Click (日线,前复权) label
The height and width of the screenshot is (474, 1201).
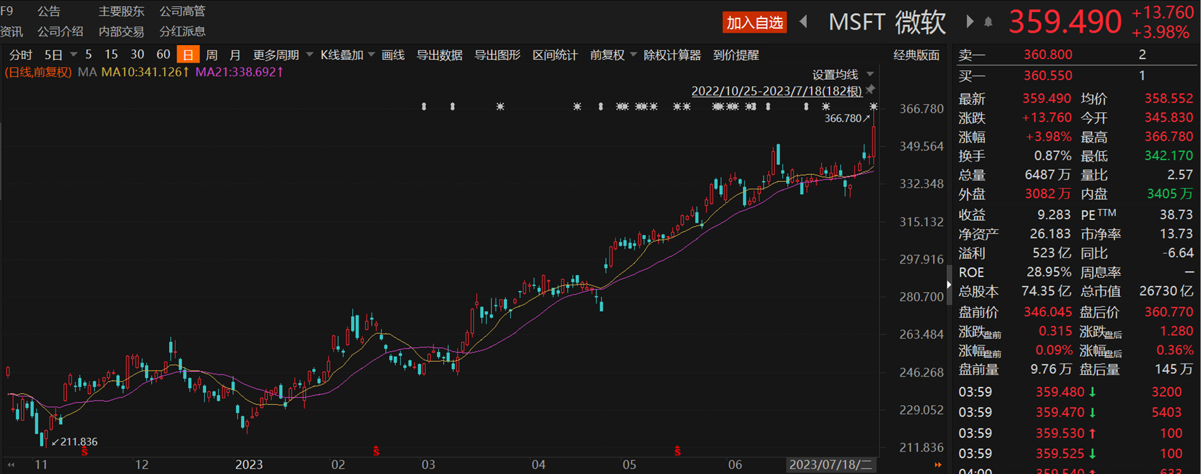point(38,72)
